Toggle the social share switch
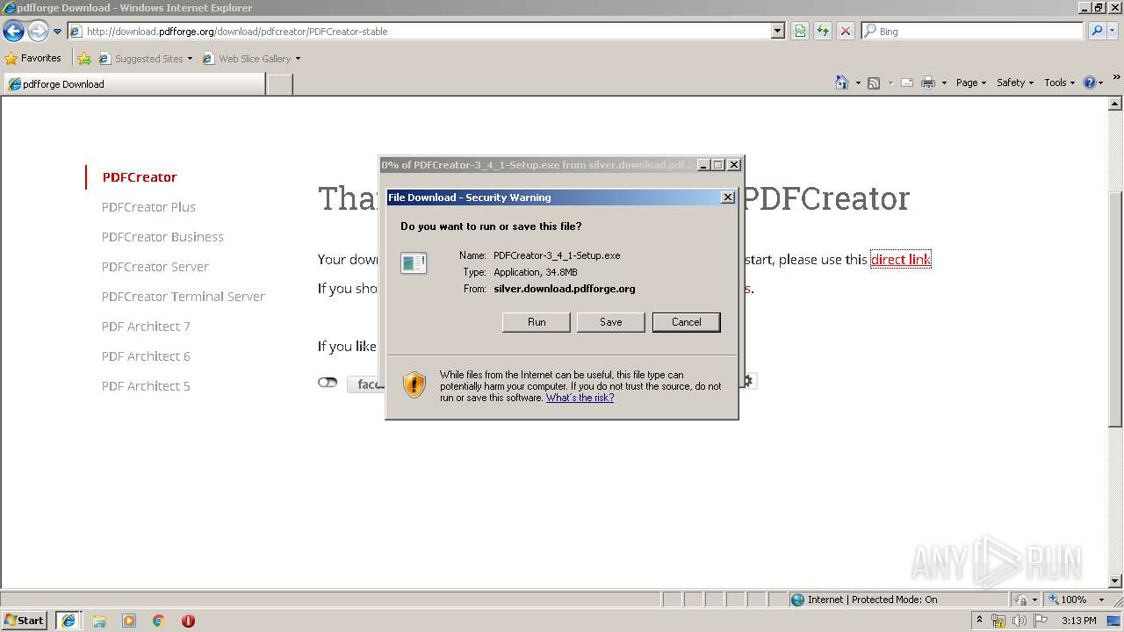The image size is (1124, 632). point(328,383)
